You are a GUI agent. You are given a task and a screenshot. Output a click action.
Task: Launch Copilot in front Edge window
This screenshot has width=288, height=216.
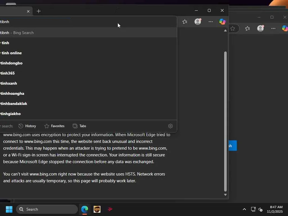point(222,22)
